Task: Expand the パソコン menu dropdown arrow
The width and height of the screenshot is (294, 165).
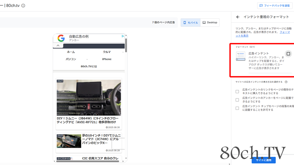Action: pyautogui.click(x=87, y=59)
